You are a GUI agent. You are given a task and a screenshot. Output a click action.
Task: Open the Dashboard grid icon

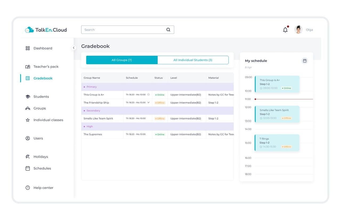click(x=28, y=48)
